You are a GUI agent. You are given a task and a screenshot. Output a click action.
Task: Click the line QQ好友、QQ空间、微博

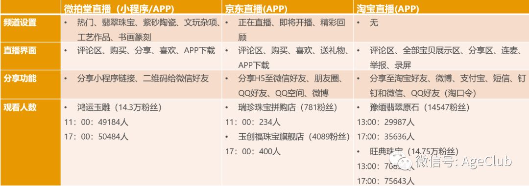284,93
